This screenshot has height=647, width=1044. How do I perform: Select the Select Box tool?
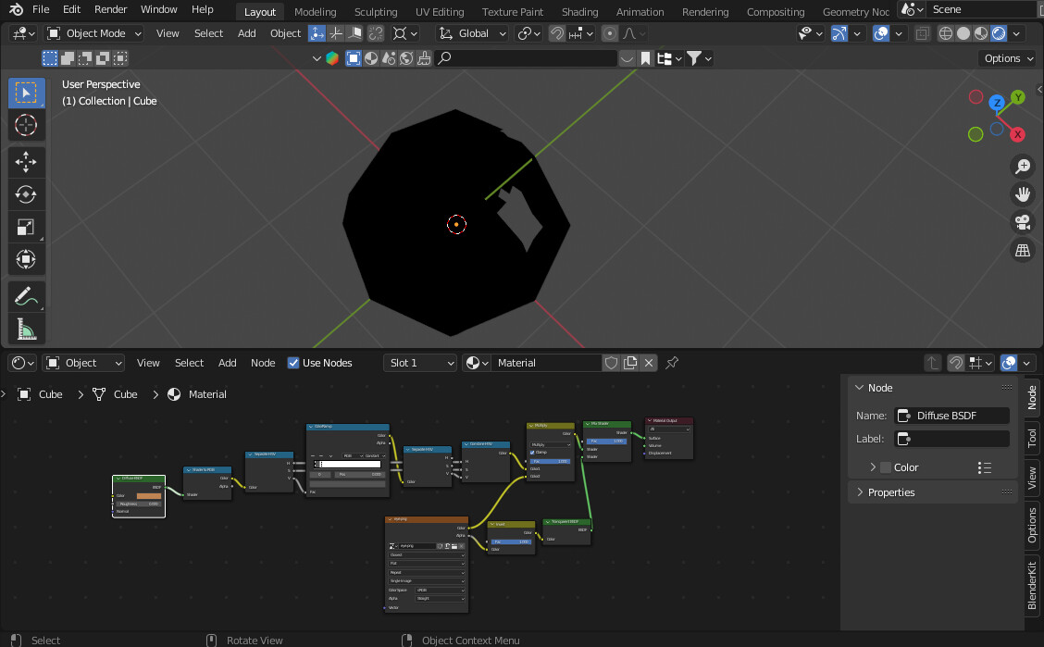27,93
